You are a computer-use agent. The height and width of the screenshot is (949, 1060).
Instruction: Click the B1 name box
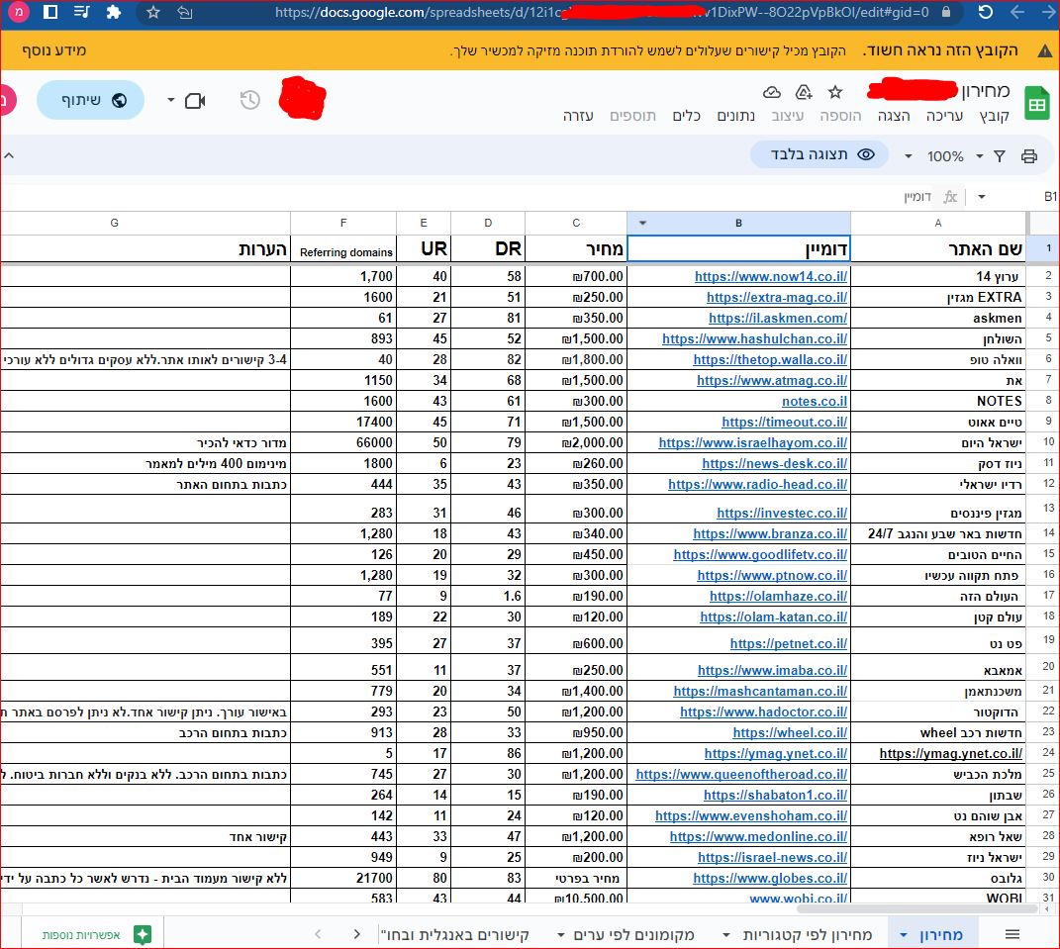coord(1048,197)
